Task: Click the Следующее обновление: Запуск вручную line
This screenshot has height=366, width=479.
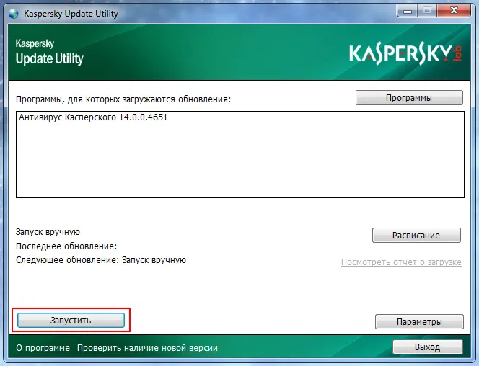Action: [x=101, y=260]
